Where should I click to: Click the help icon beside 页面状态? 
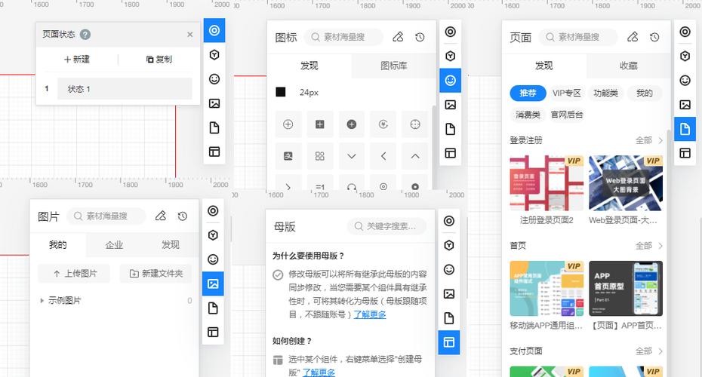pyautogui.click(x=85, y=35)
